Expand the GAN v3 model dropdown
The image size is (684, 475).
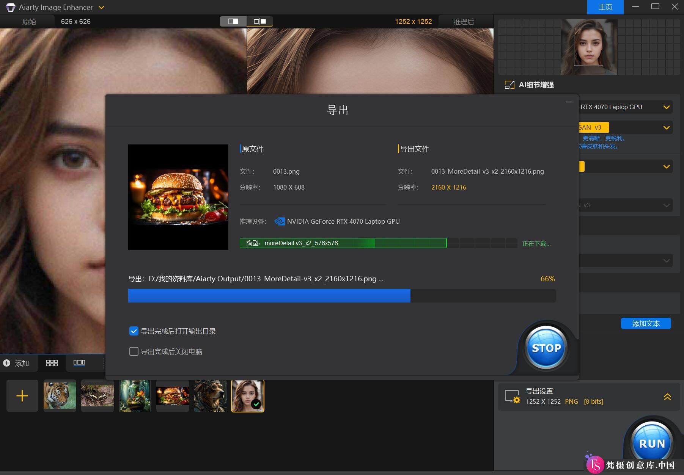pos(666,128)
